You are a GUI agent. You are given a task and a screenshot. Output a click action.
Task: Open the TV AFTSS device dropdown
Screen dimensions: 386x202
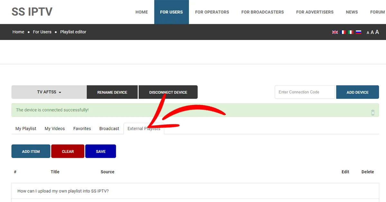pyautogui.click(x=49, y=92)
